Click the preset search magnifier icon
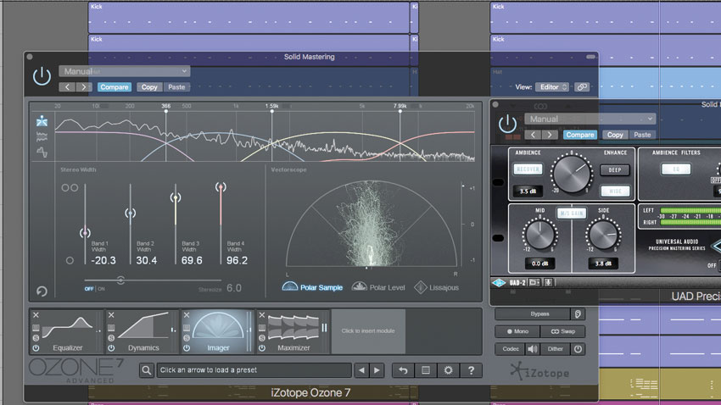721x405 pixels. [147, 370]
